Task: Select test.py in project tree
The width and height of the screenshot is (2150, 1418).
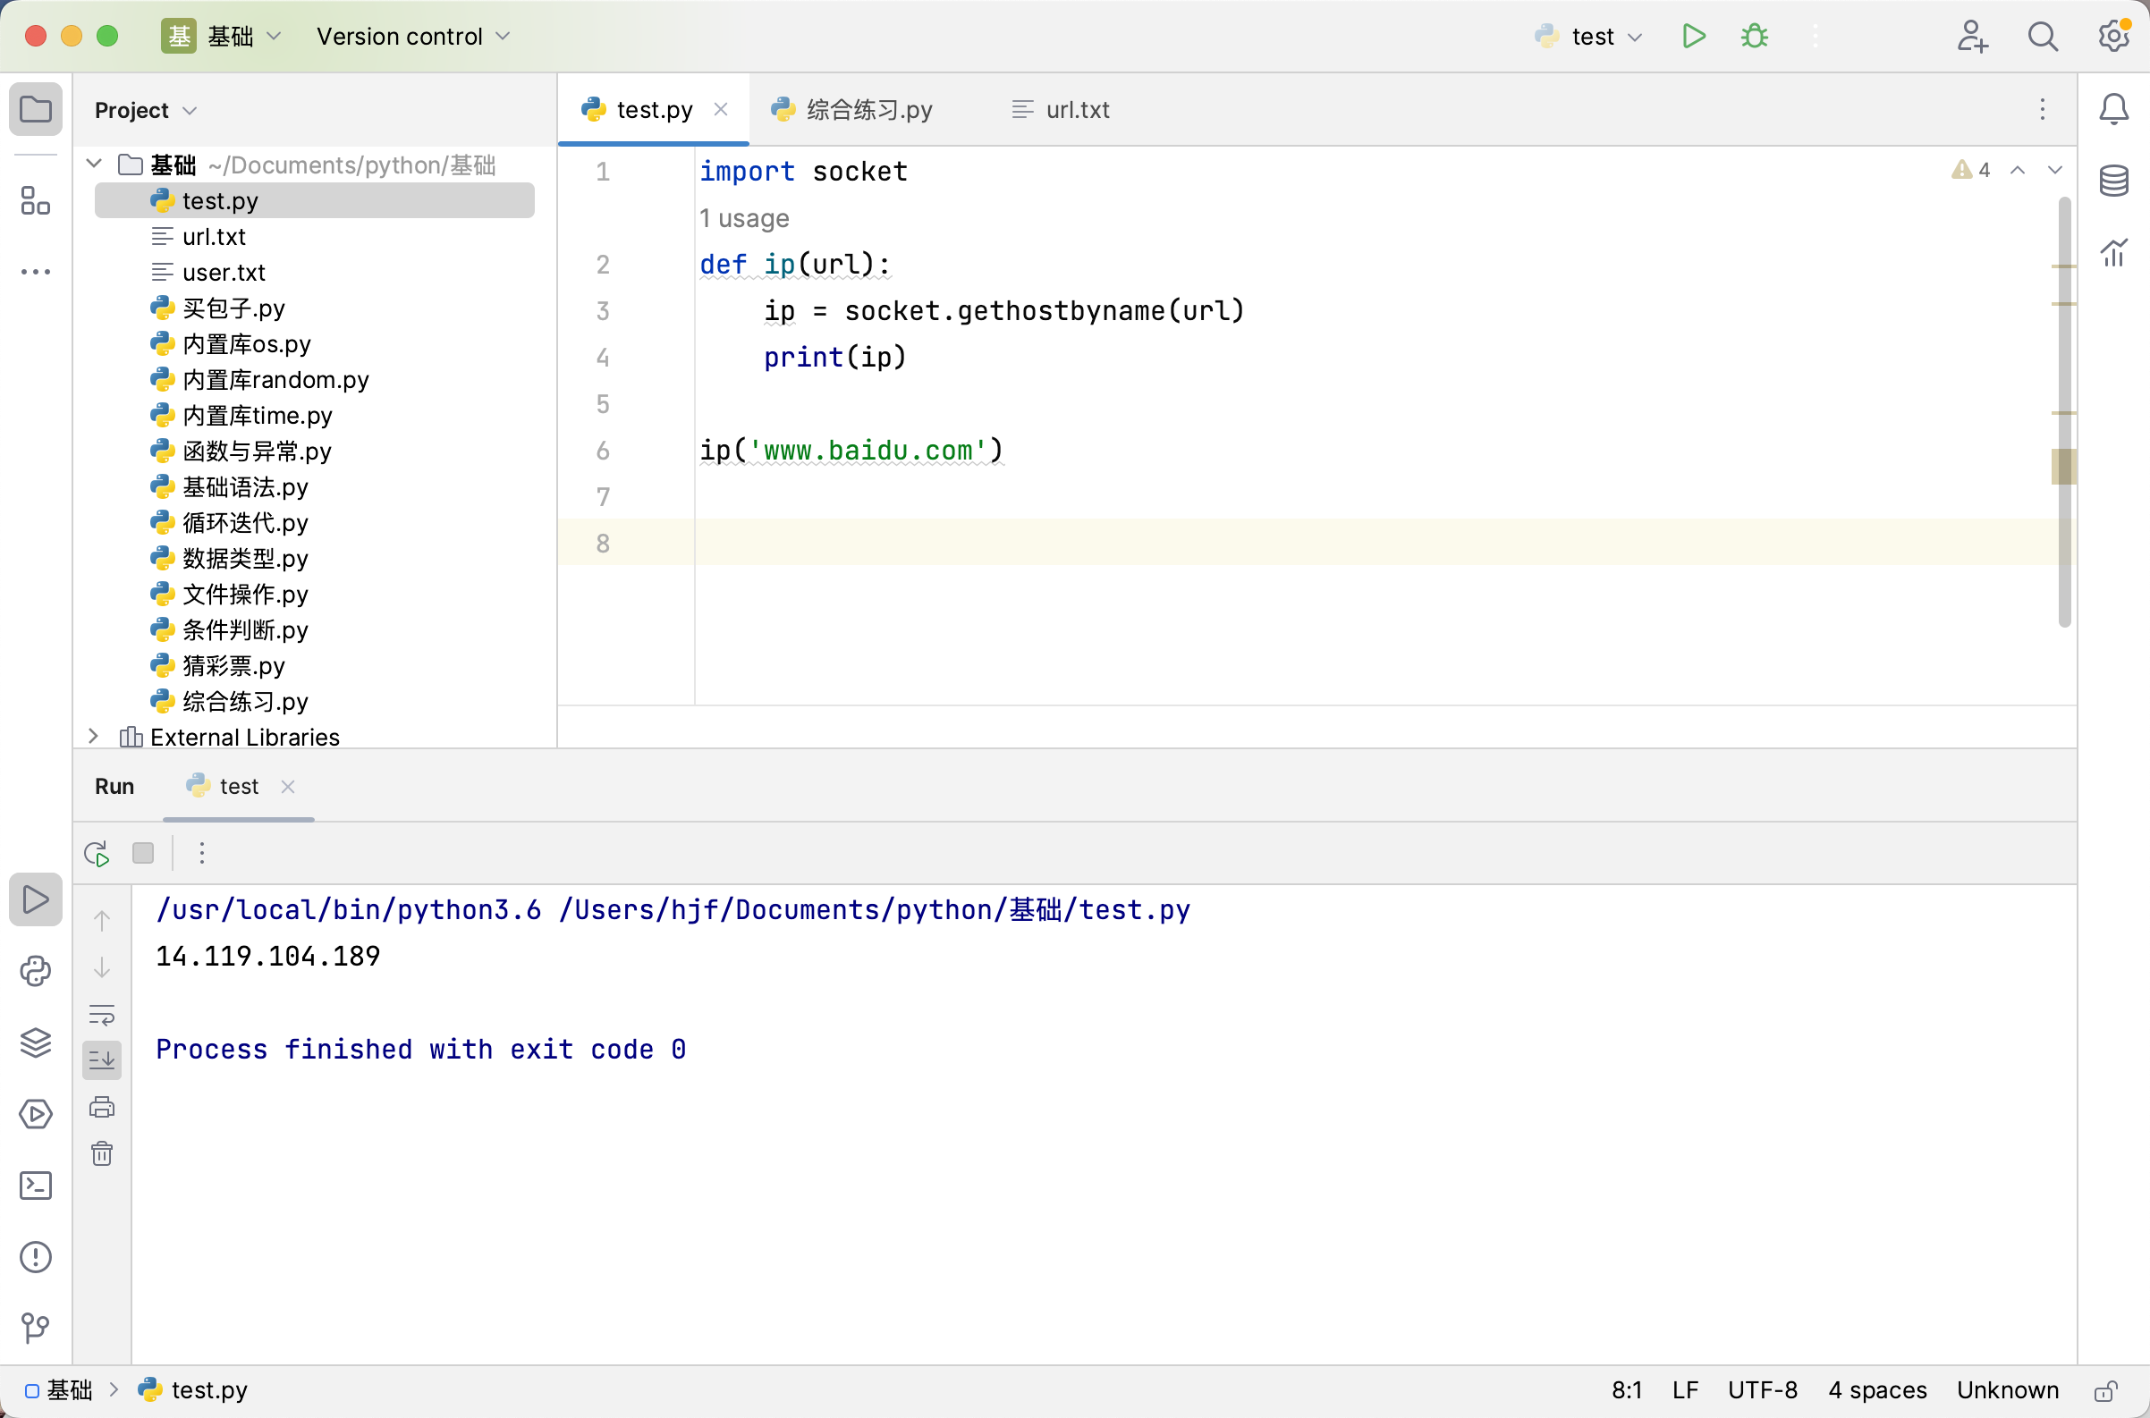Action: pyautogui.click(x=314, y=201)
